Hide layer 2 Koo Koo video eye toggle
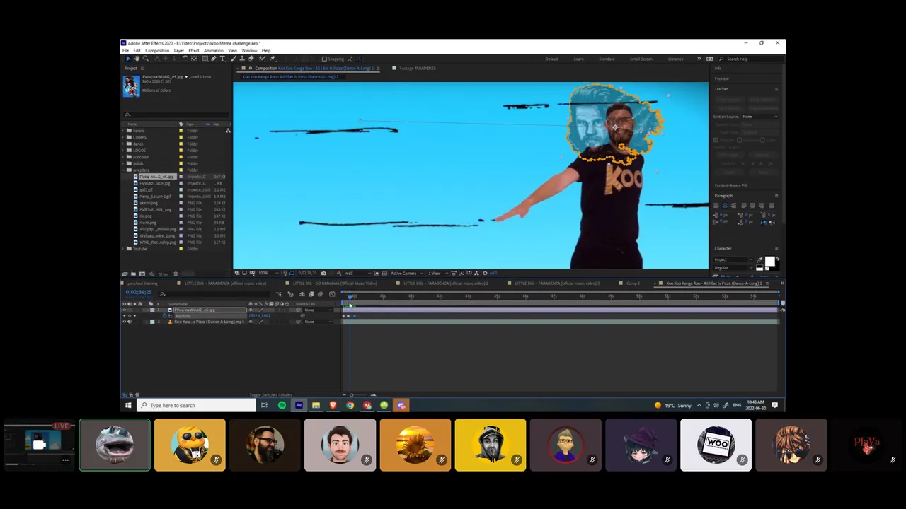The height and width of the screenshot is (509, 906). coord(124,322)
